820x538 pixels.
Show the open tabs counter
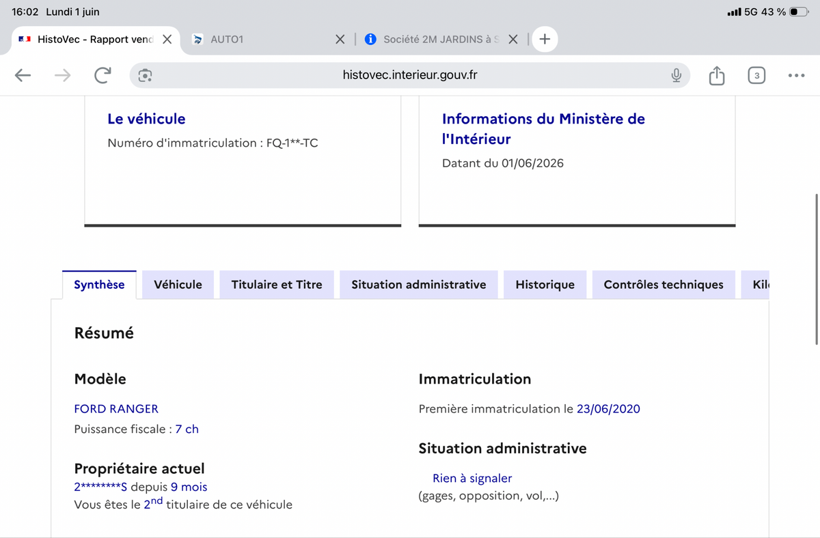point(756,76)
